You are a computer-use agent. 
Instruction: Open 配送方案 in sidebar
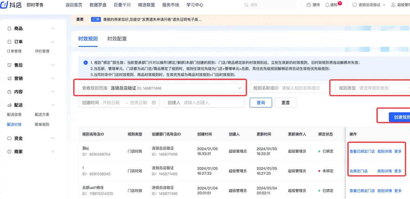(x=42, y=115)
